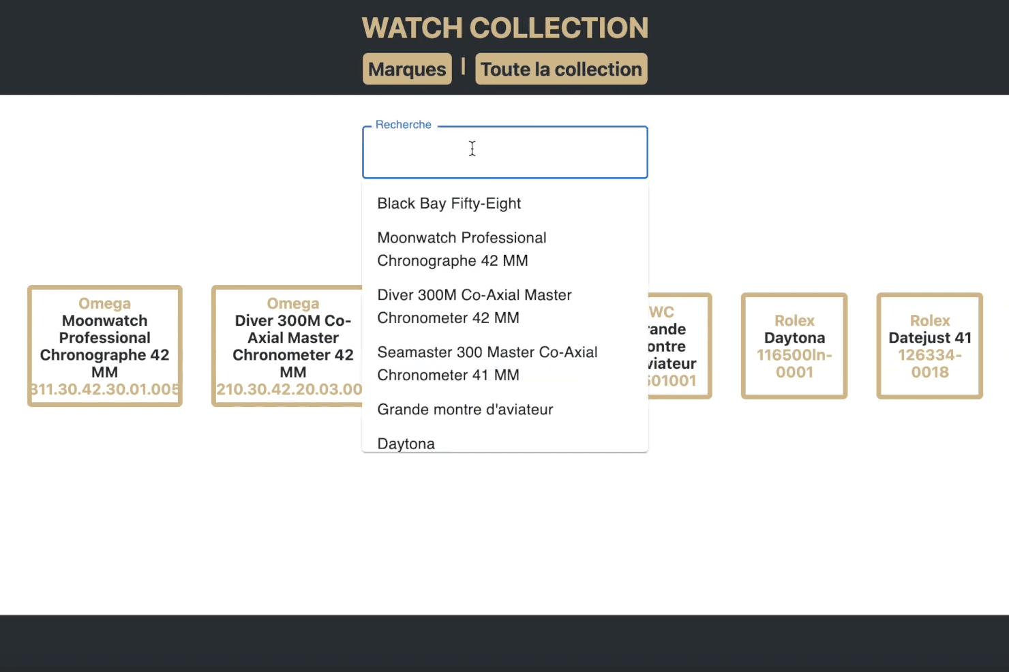
Task: Click the partially hidden IWC watch card
Action: [678, 346]
